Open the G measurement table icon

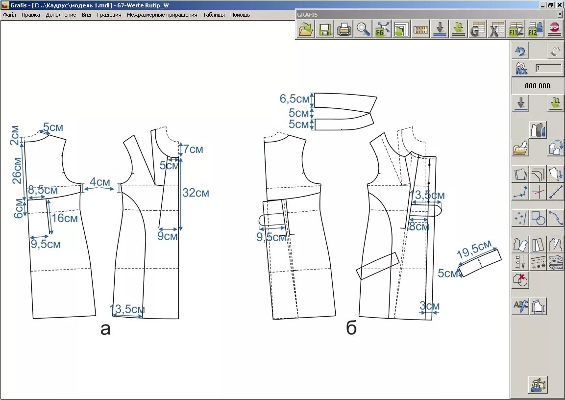[478, 29]
